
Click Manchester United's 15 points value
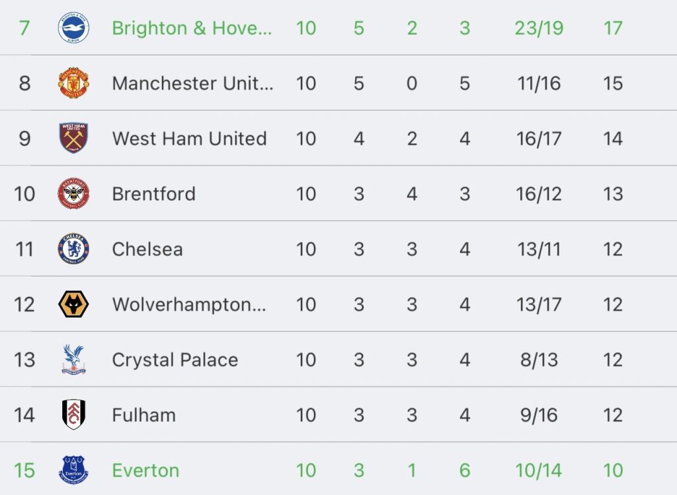click(x=613, y=83)
